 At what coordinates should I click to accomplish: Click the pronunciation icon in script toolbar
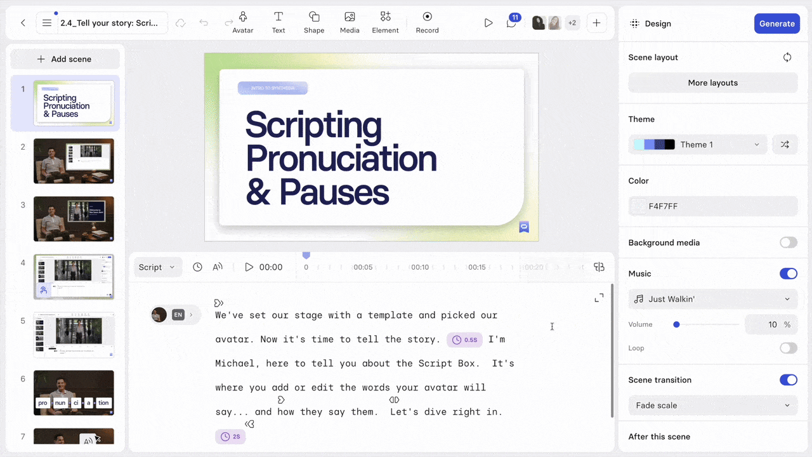point(218,267)
